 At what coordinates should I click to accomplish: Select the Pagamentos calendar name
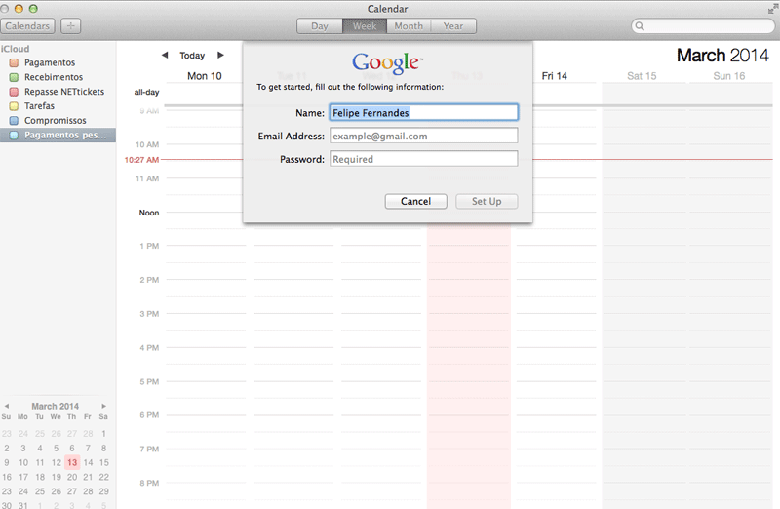click(x=50, y=62)
